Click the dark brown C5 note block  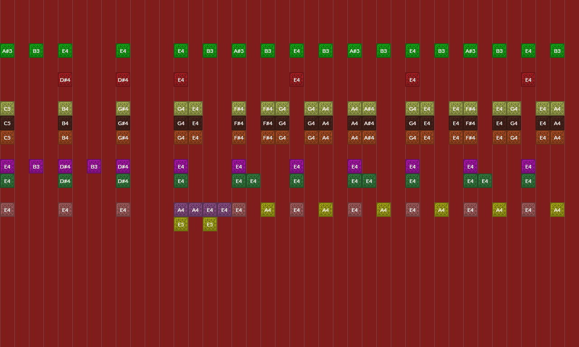(7, 123)
